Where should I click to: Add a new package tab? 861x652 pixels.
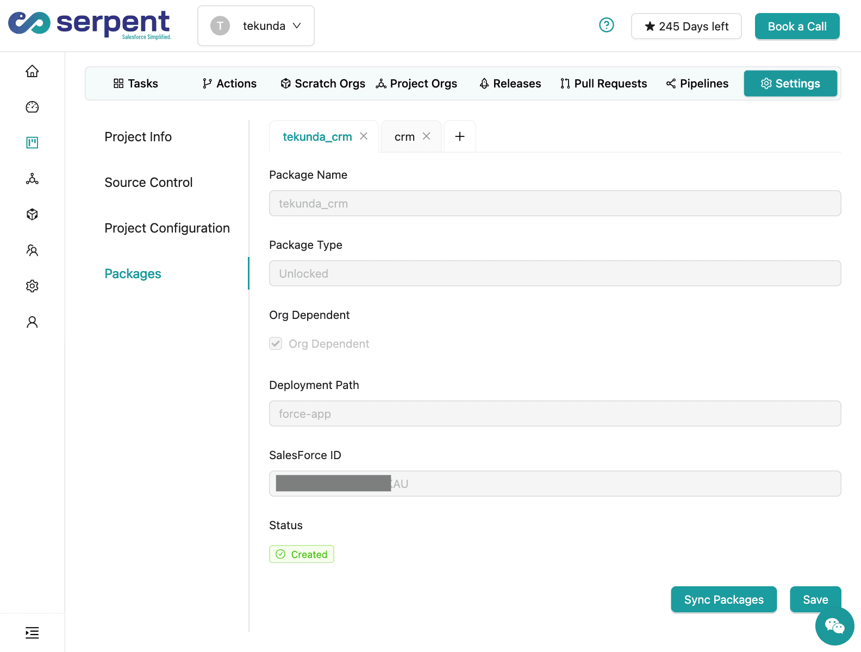pyautogui.click(x=459, y=136)
